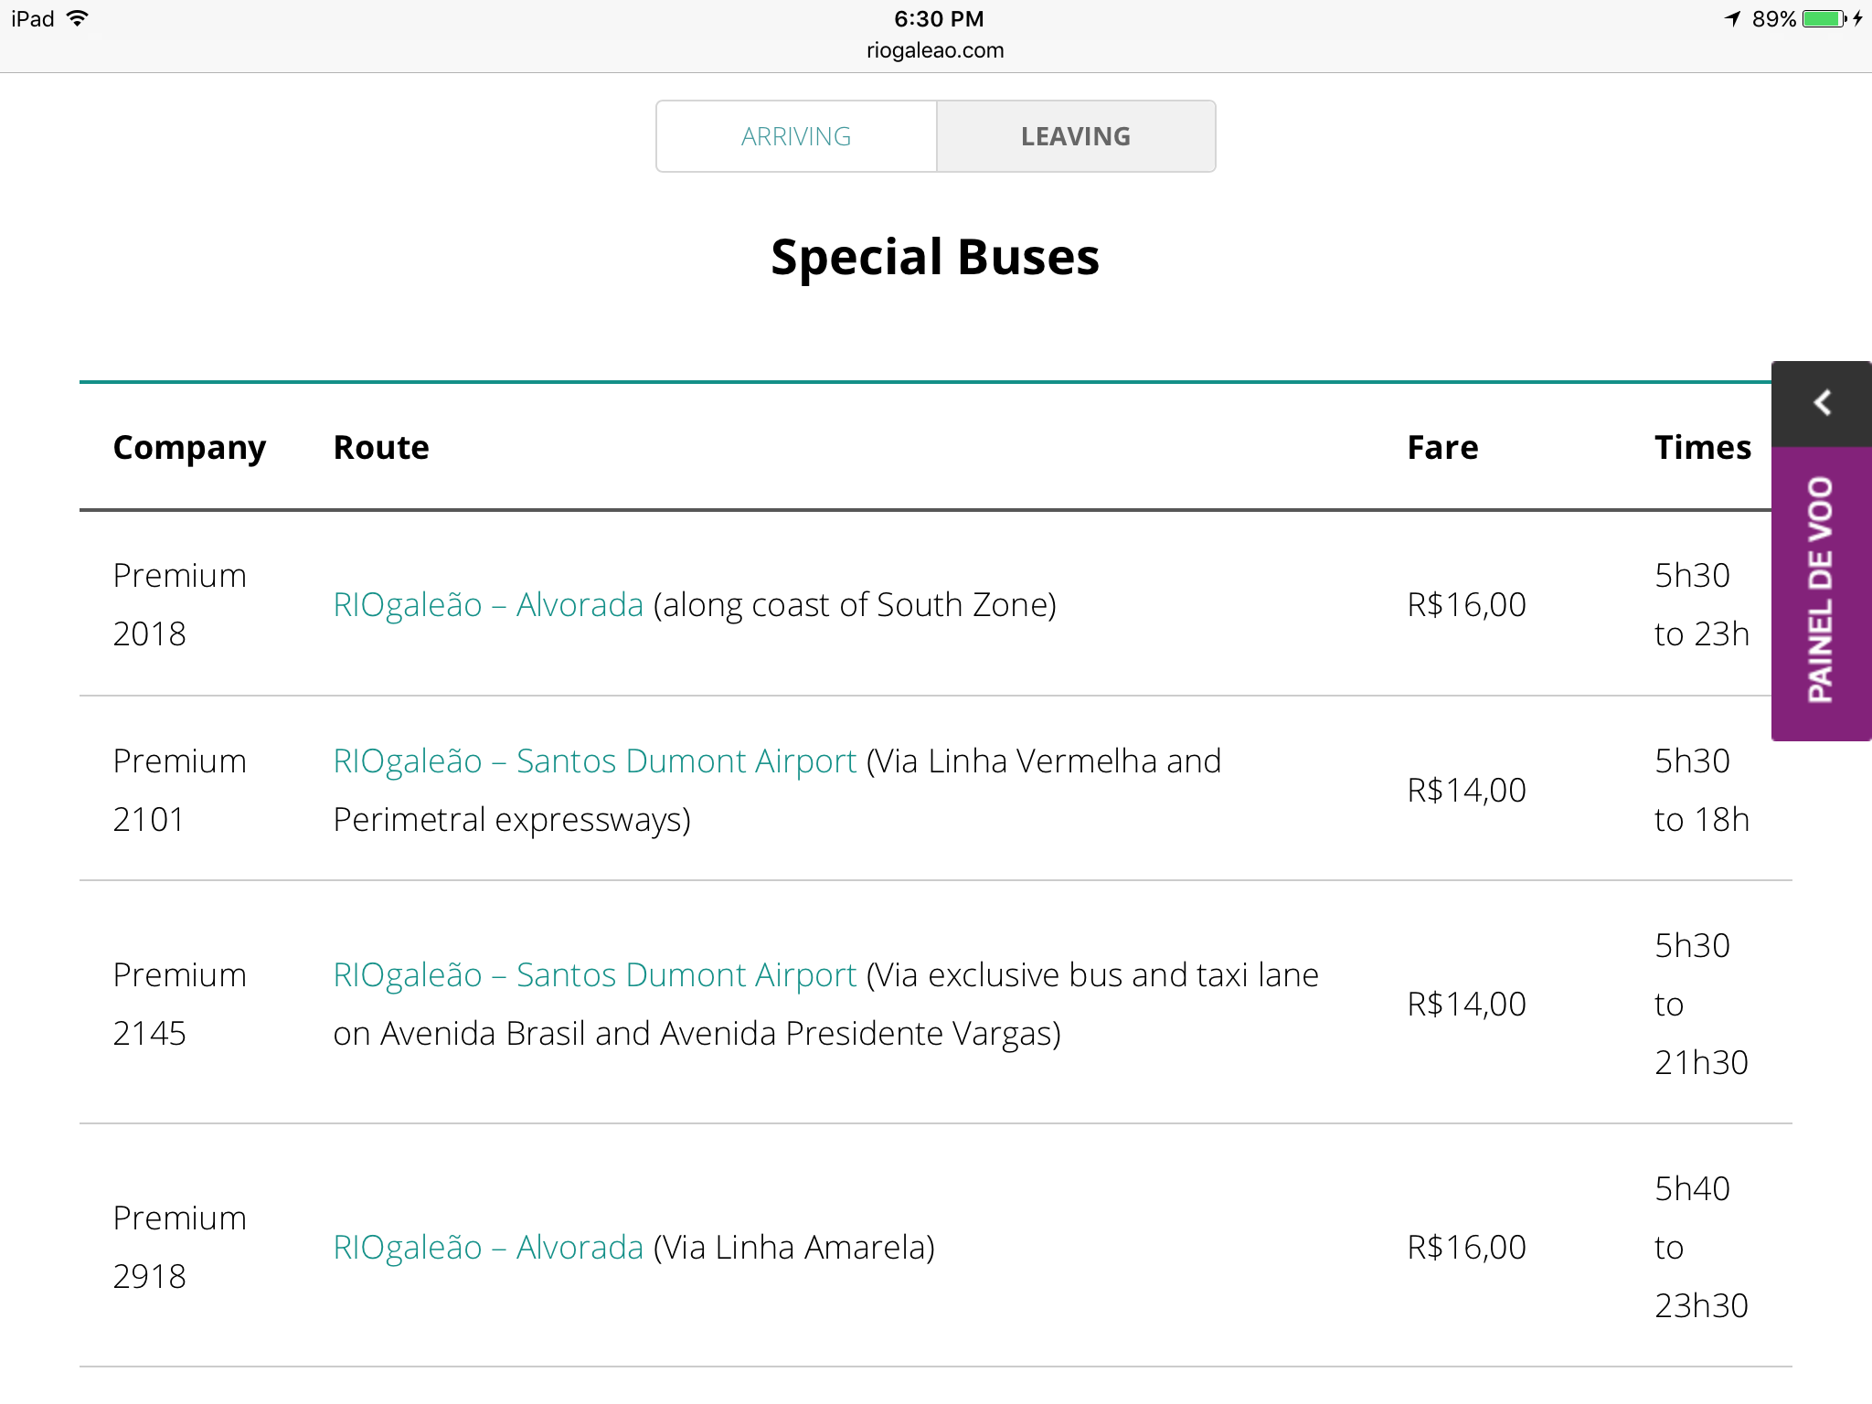Tap the iPad label in status bar
This screenshot has width=1872, height=1404.
(33, 19)
